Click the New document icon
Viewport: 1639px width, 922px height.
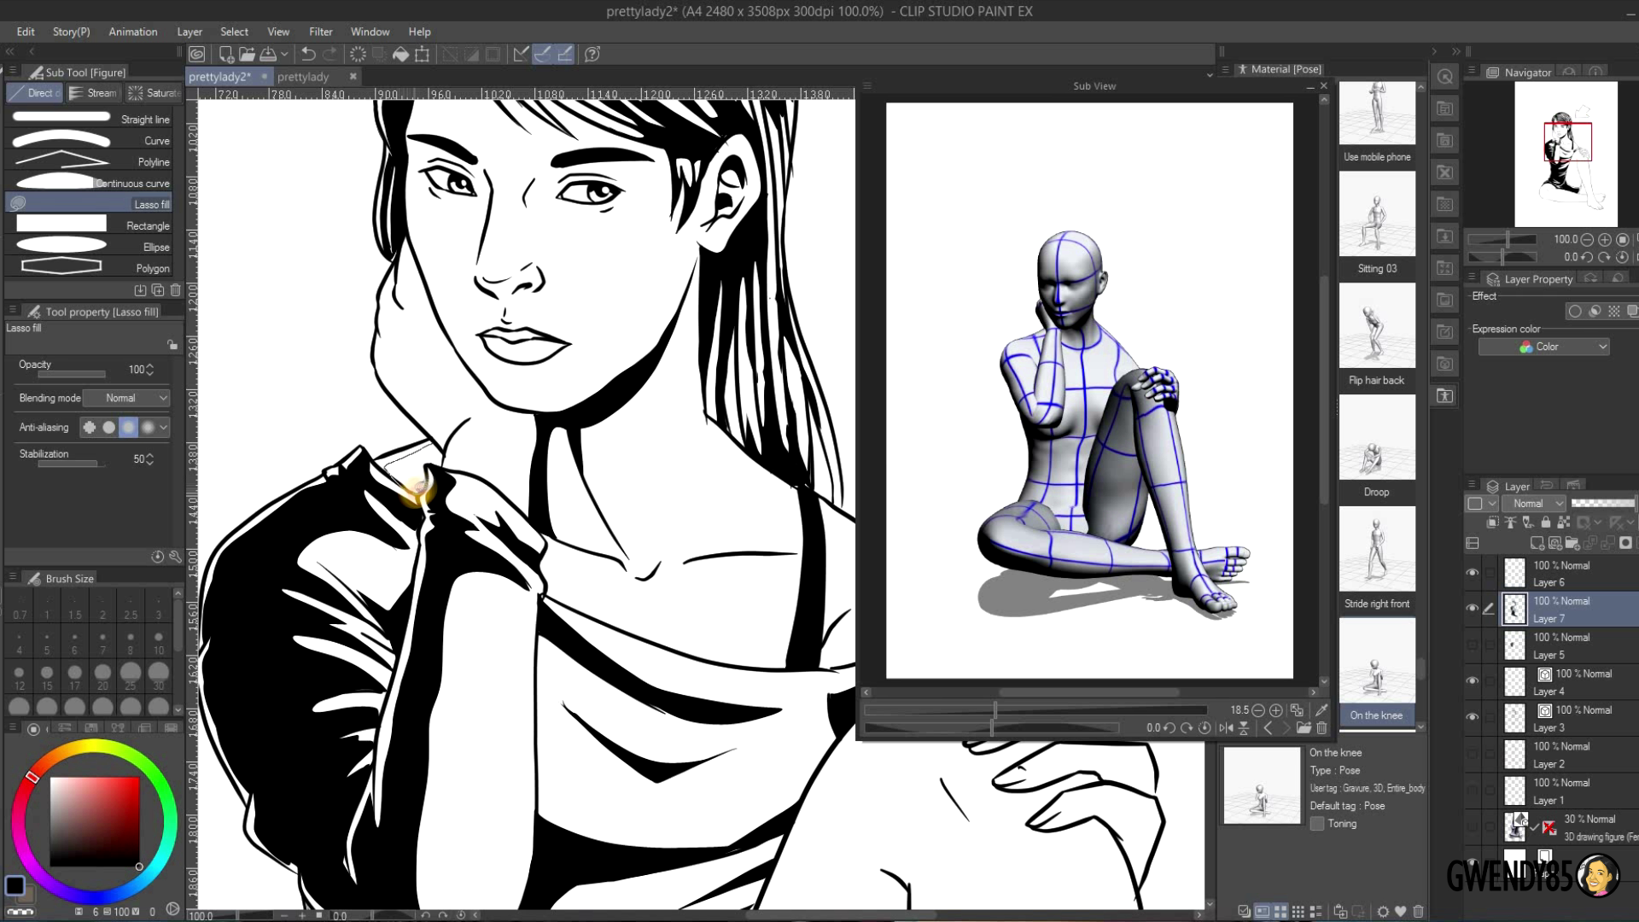226,55
